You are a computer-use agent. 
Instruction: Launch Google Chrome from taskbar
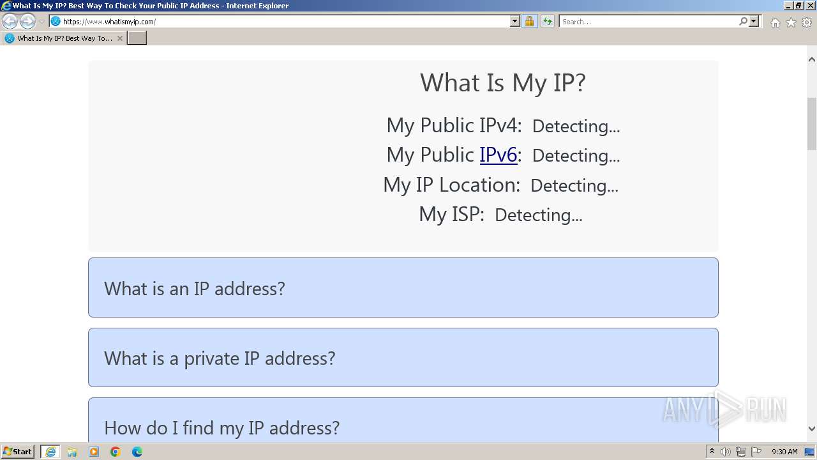click(x=116, y=452)
